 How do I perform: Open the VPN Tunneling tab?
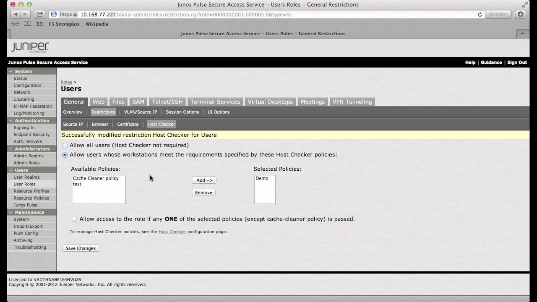[x=352, y=102]
